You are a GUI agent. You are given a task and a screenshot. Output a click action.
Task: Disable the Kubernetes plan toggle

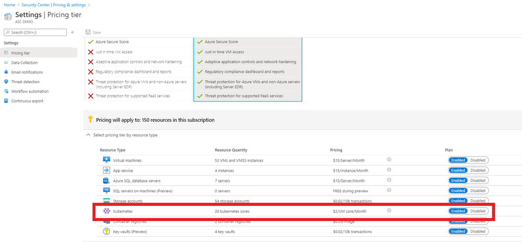(478, 211)
